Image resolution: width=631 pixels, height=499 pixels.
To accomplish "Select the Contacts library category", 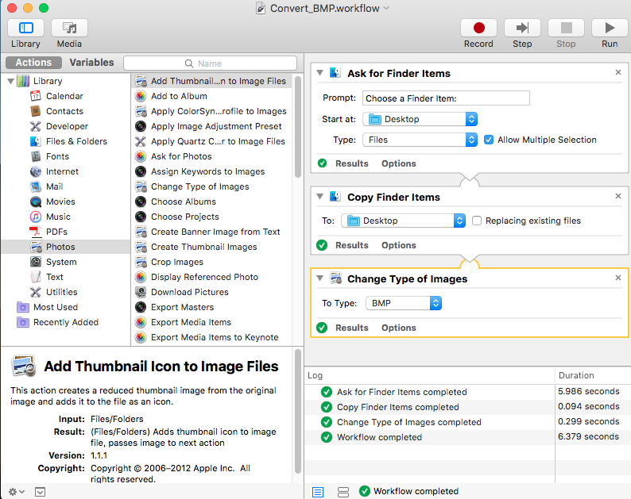I will pyautogui.click(x=64, y=111).
